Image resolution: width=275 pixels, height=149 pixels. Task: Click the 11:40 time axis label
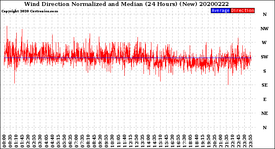click(124, 141)
